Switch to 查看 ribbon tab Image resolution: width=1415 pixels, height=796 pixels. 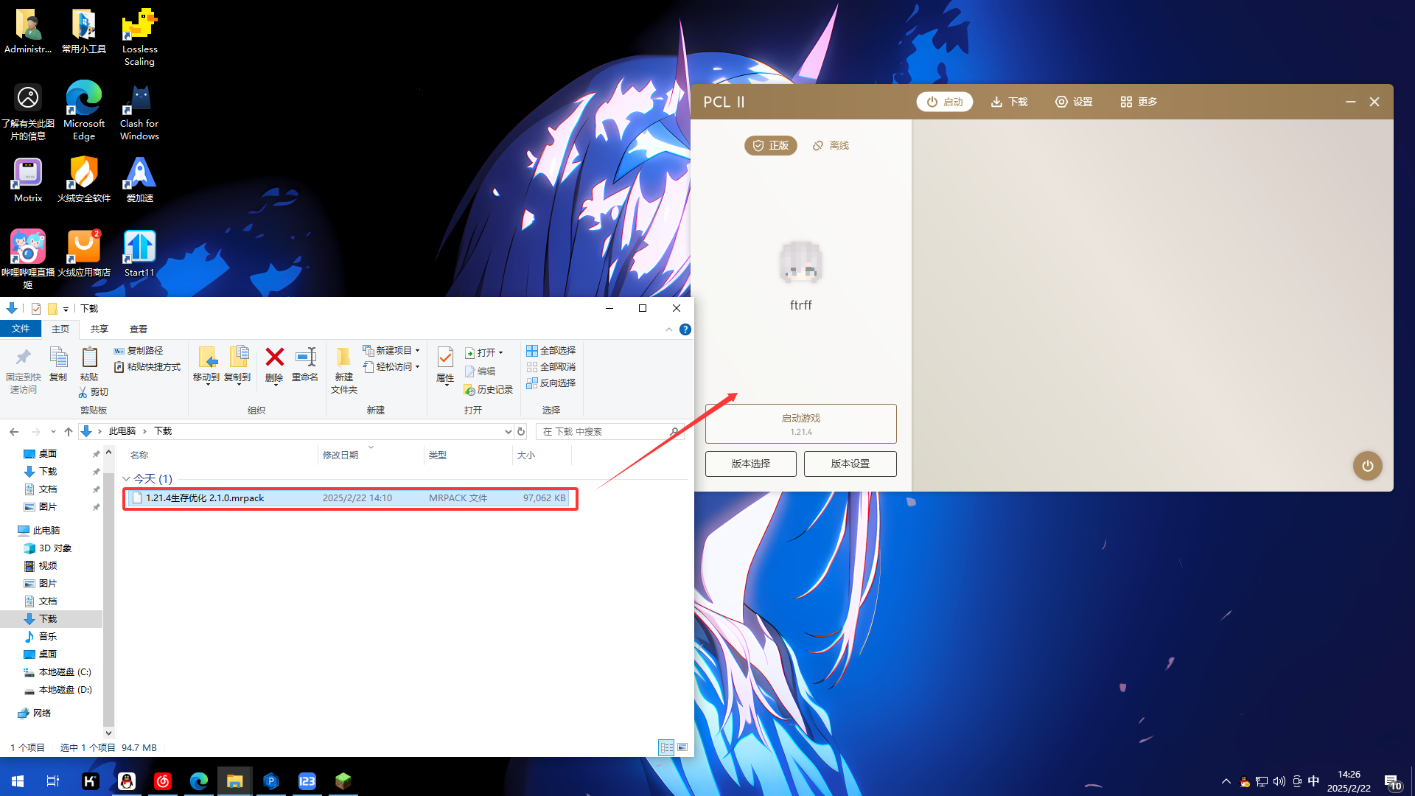139,329
